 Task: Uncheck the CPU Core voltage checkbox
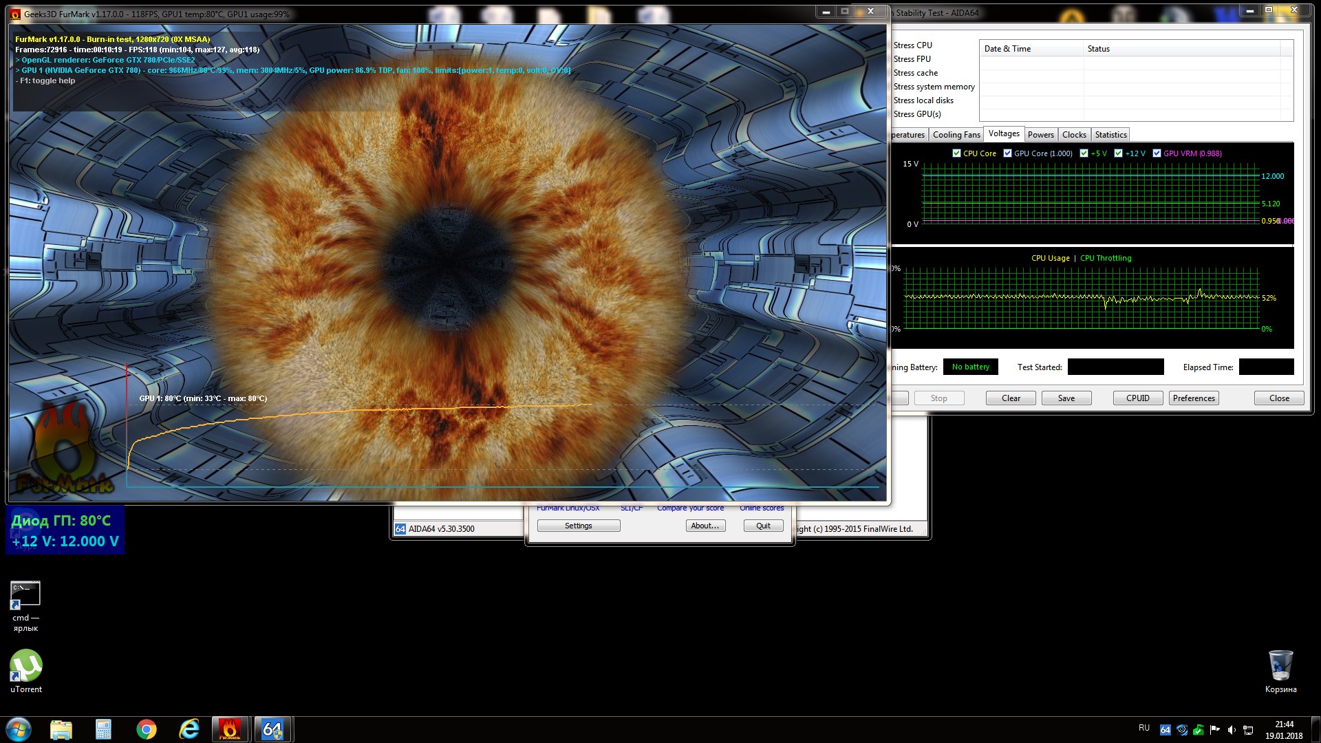pos(956,153)
